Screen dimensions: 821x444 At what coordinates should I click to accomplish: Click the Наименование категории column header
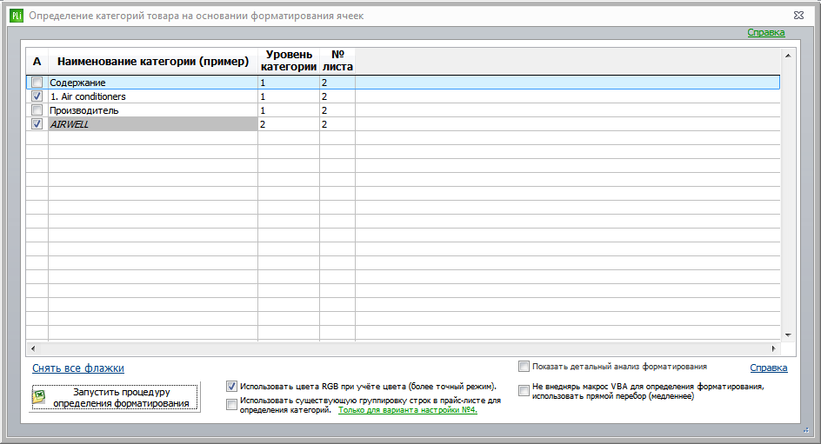[x=153, y=61]
